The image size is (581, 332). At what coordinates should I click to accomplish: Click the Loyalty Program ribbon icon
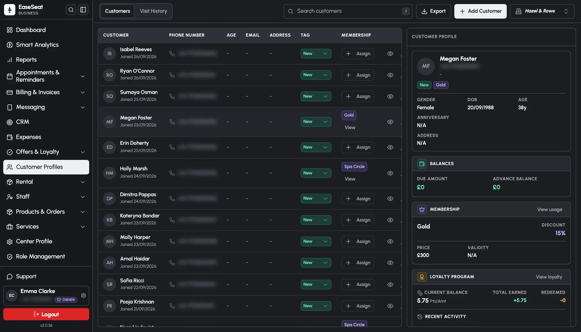click(x=422, y=277)
